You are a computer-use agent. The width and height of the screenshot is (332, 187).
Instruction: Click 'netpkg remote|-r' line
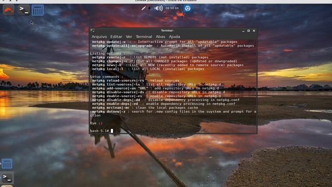pyautogui.click(x=150, y=57)
